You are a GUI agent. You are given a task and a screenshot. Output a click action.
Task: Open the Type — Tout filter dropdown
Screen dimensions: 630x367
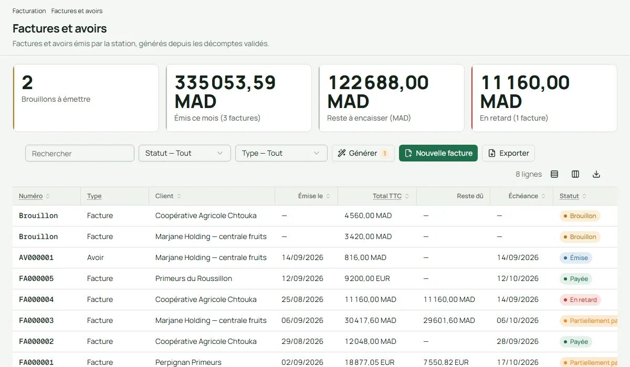281,153
